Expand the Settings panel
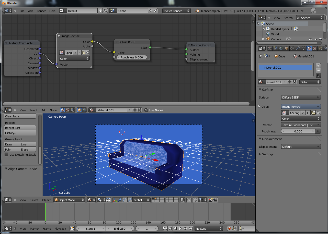 [x=267, y=154]
